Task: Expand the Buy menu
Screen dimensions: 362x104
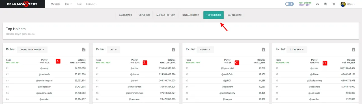Action: [x=68, y=4]
